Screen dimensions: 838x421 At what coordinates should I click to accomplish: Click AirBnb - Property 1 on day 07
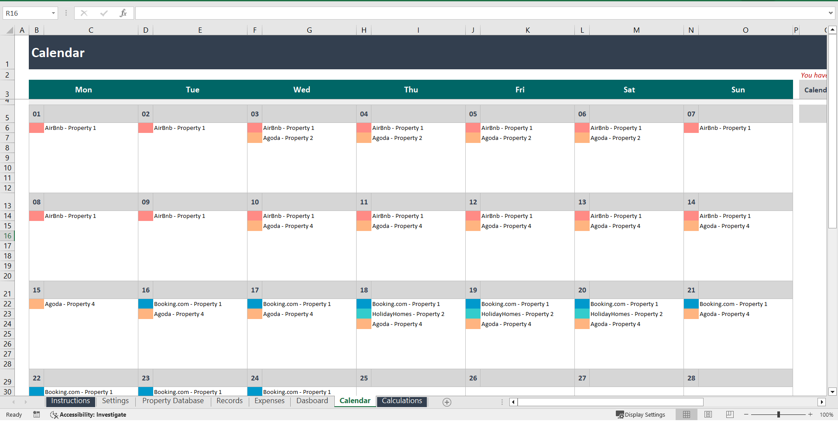coord(725,128)
